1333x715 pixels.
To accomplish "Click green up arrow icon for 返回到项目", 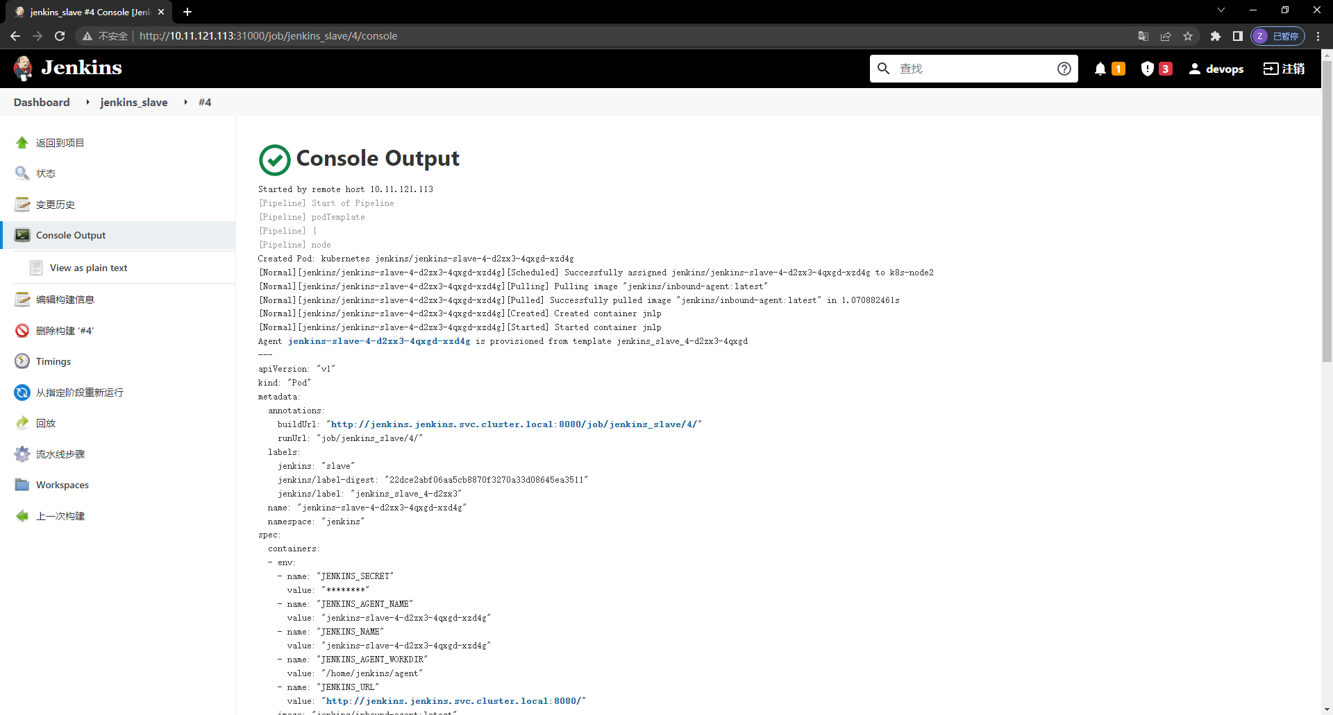I will tap(22, 142).
